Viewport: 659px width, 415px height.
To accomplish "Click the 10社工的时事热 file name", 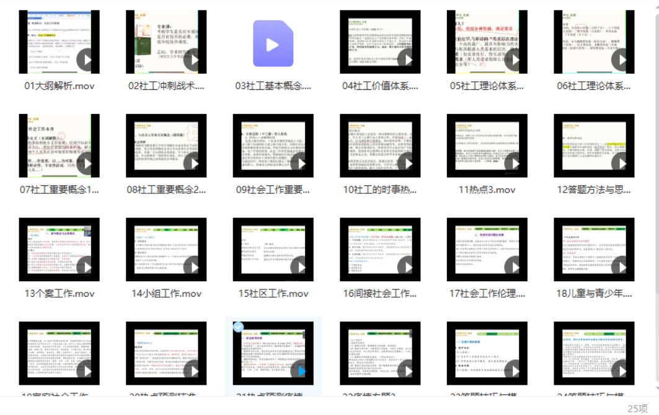I will tap(380, 190).
